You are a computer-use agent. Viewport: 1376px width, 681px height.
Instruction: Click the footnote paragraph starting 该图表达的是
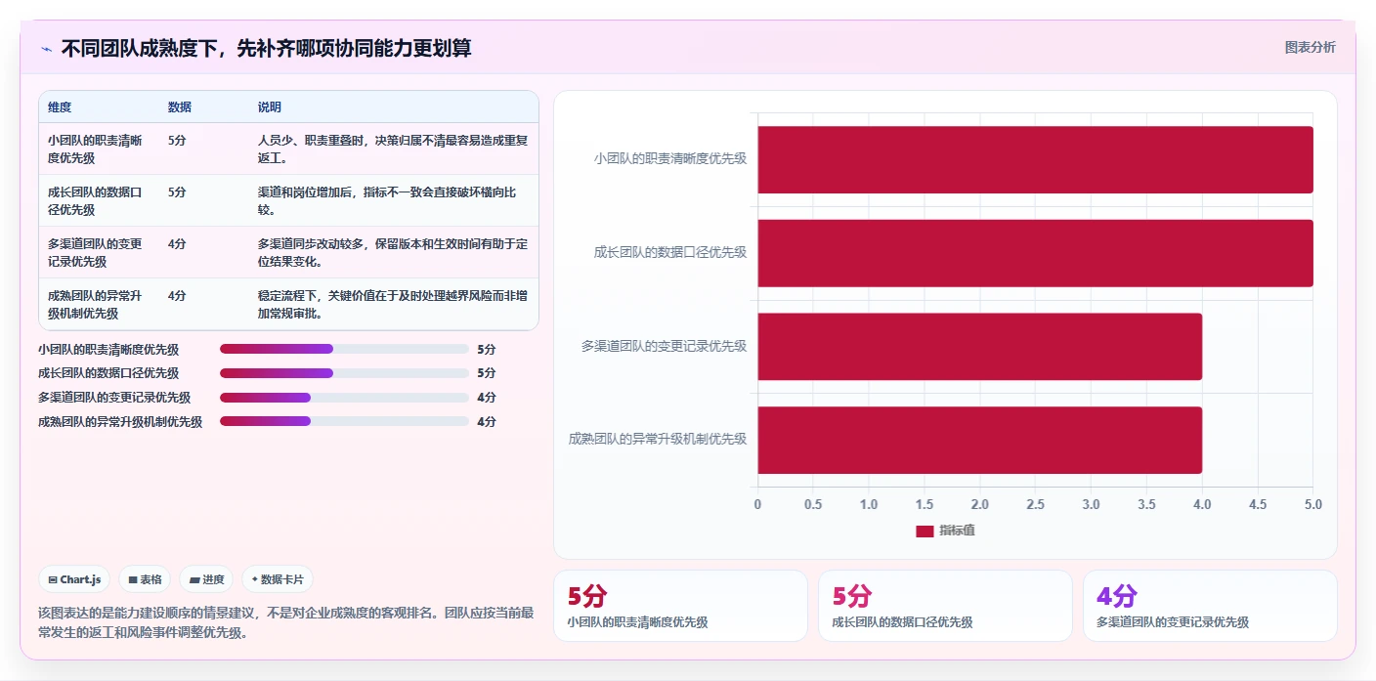click(x=286, y=622)
